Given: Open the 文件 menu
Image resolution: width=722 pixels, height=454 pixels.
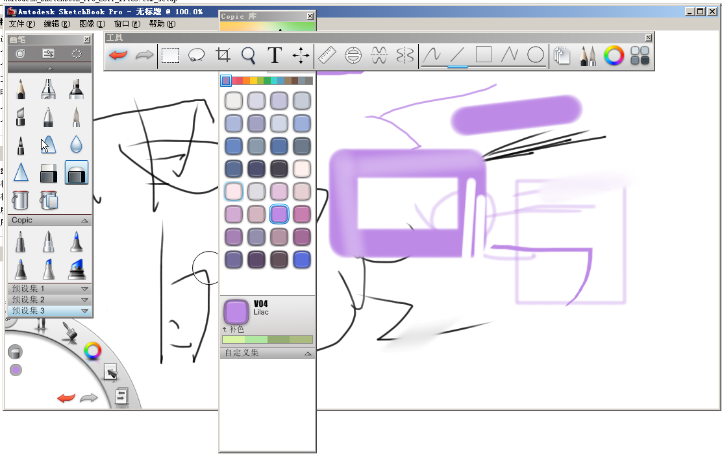Looking at the screenshot, I should coord(22,24).
